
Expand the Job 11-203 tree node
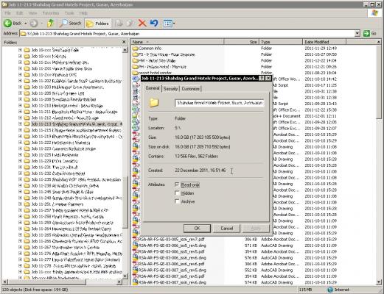tap(20, 87)
